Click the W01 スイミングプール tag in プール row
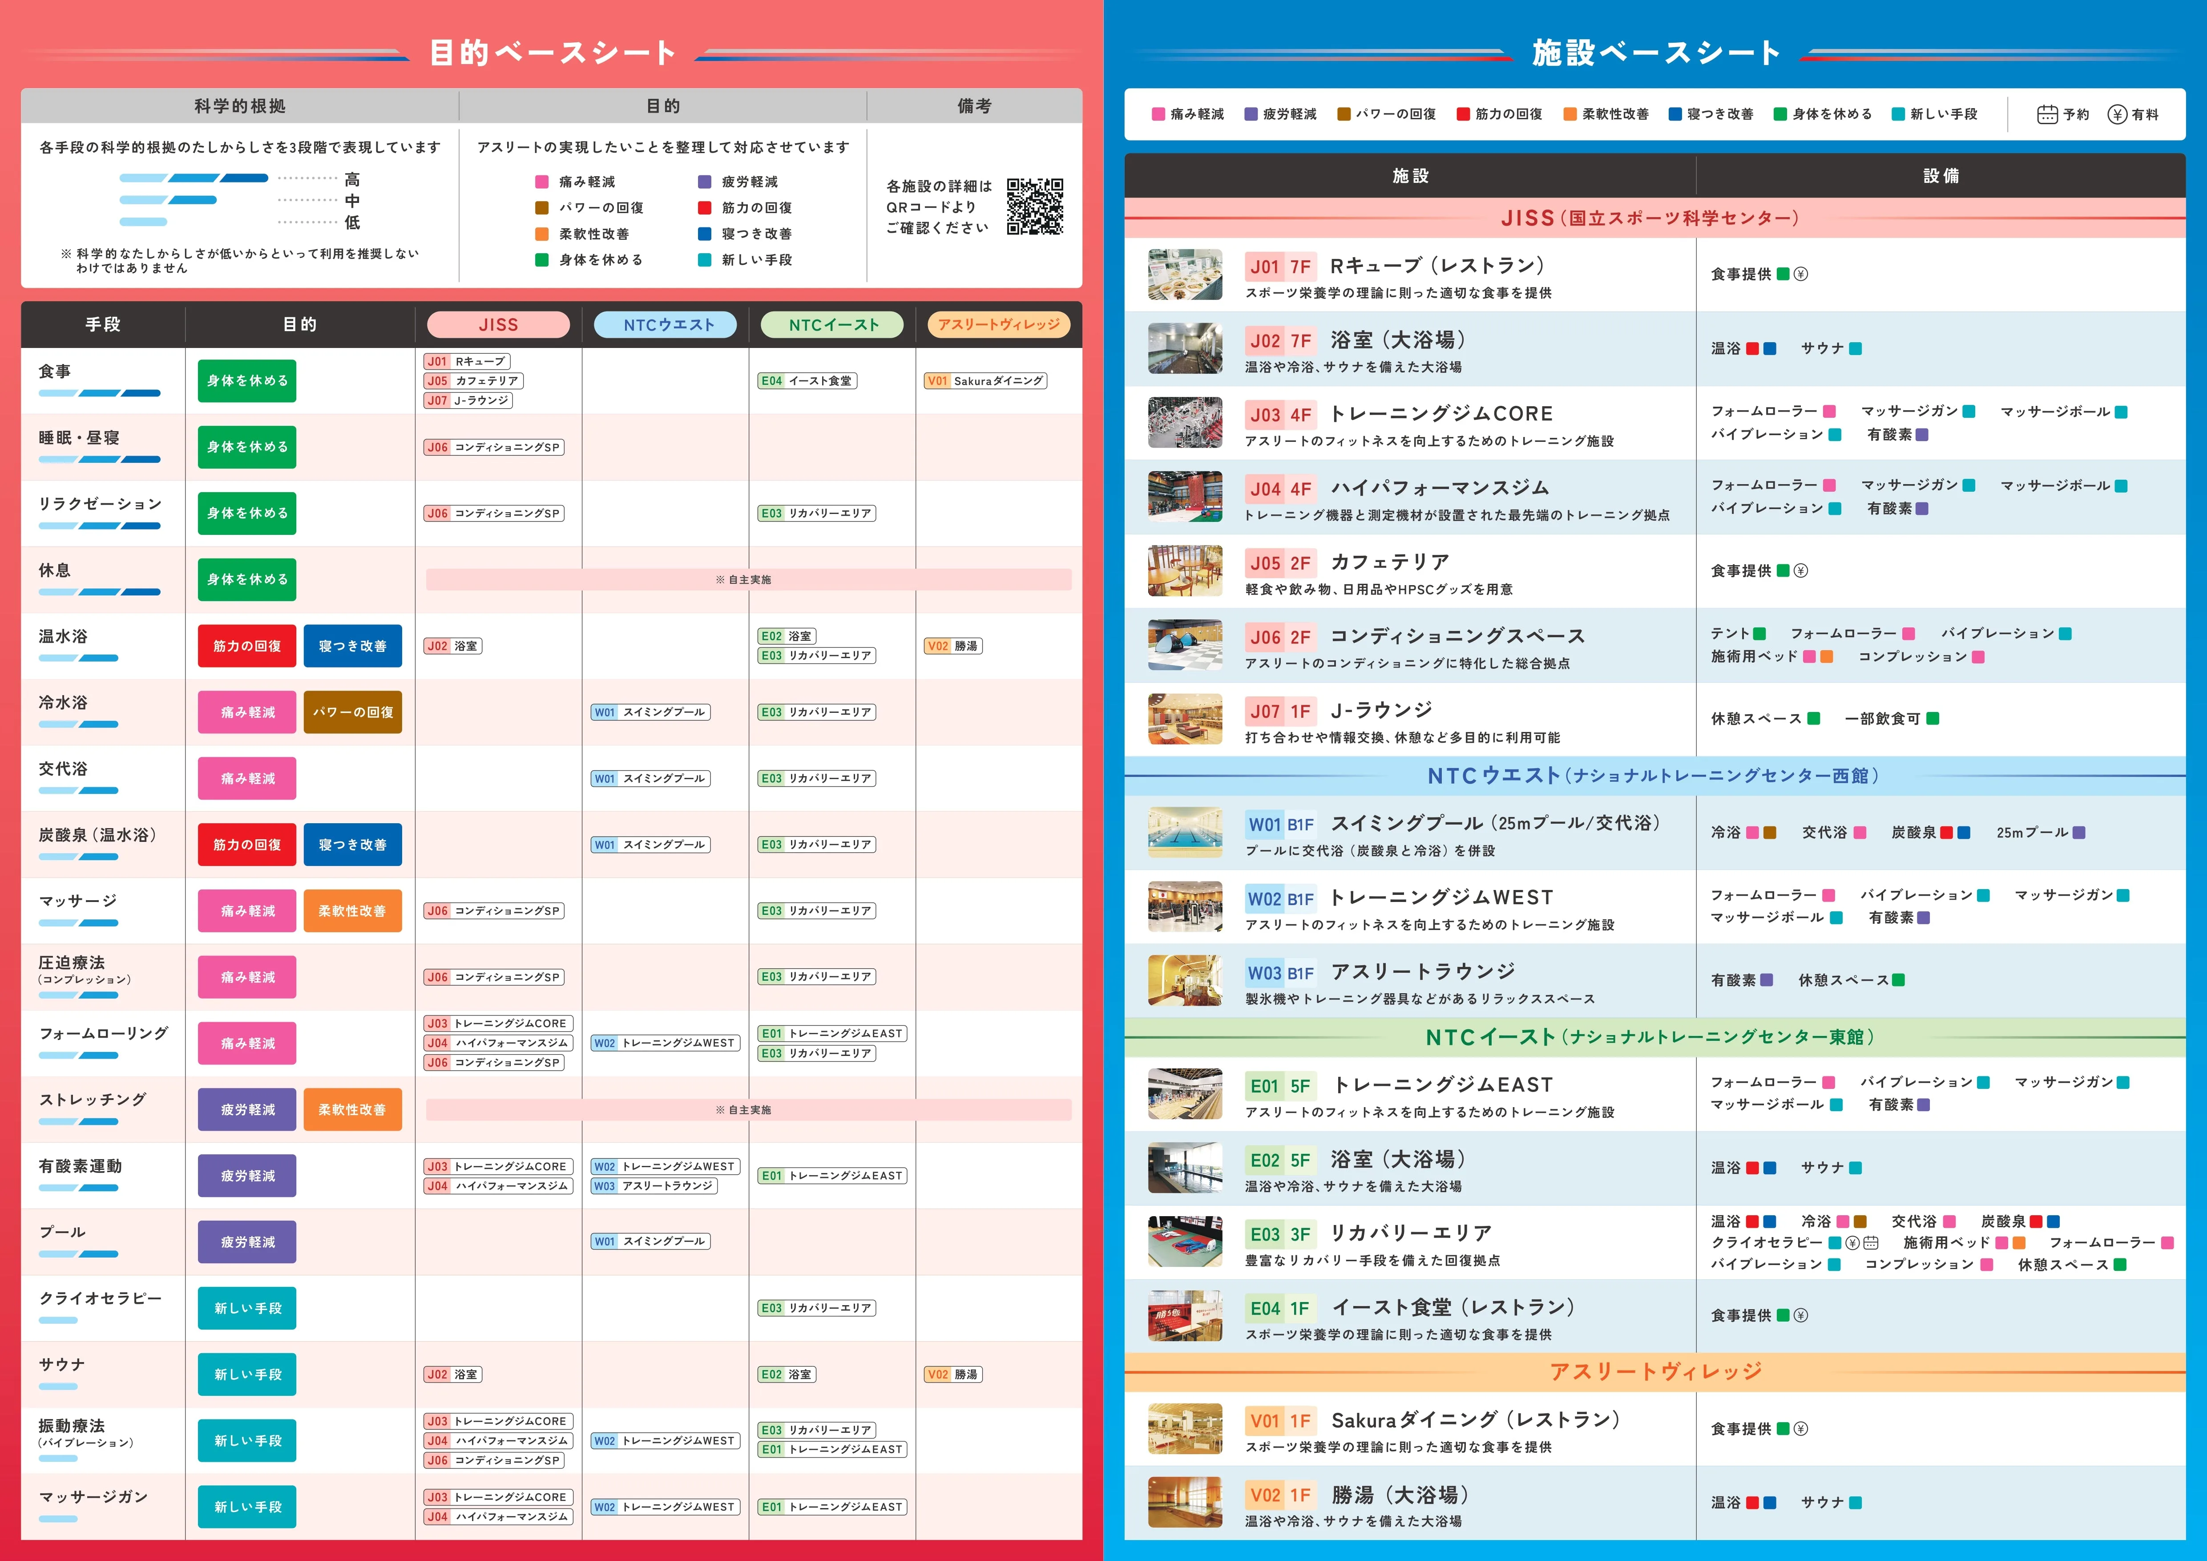 651,1242
